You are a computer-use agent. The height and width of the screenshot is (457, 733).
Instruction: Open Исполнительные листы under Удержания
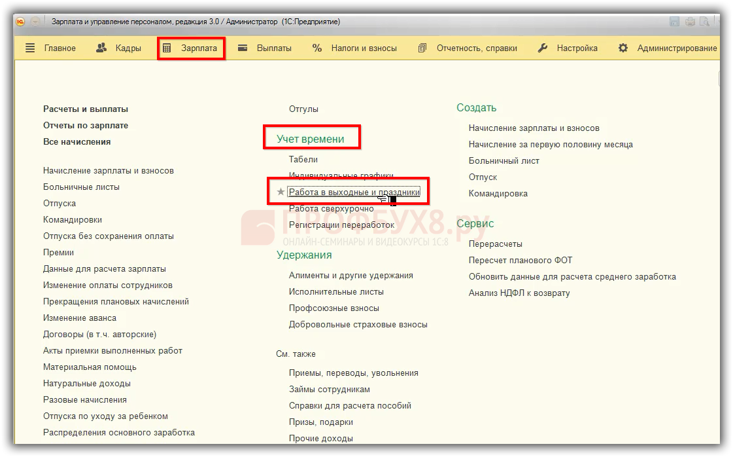pos(336,291)
